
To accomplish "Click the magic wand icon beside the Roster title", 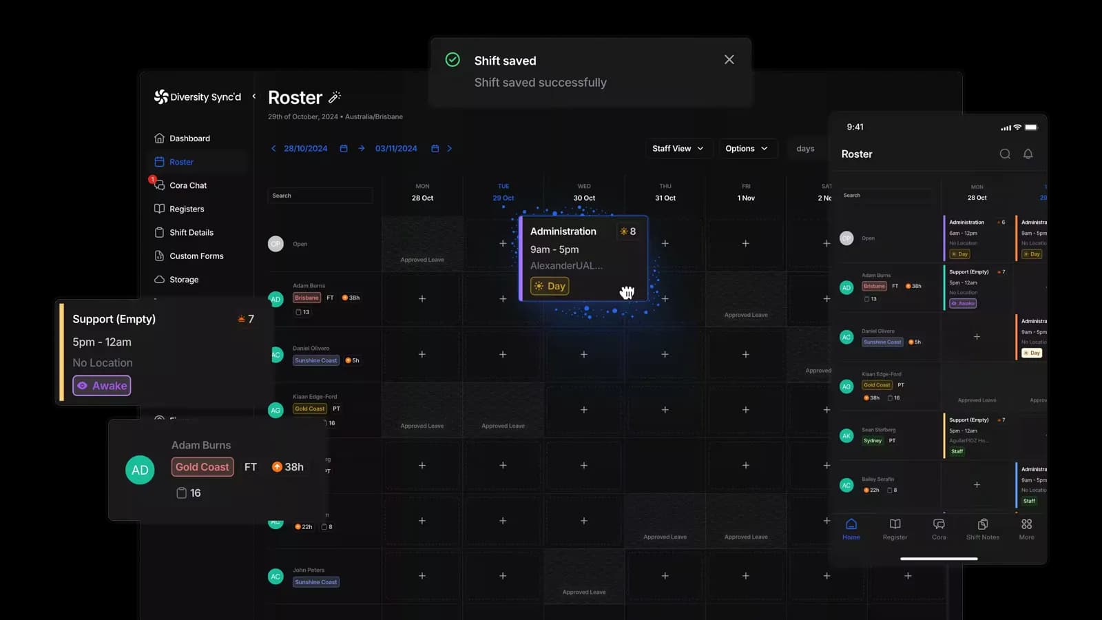I will tap(335, 97).
